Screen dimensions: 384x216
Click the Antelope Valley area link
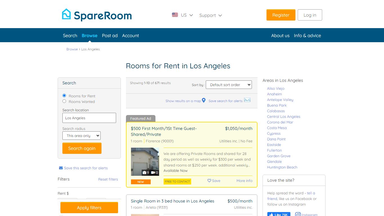(280, 100)
